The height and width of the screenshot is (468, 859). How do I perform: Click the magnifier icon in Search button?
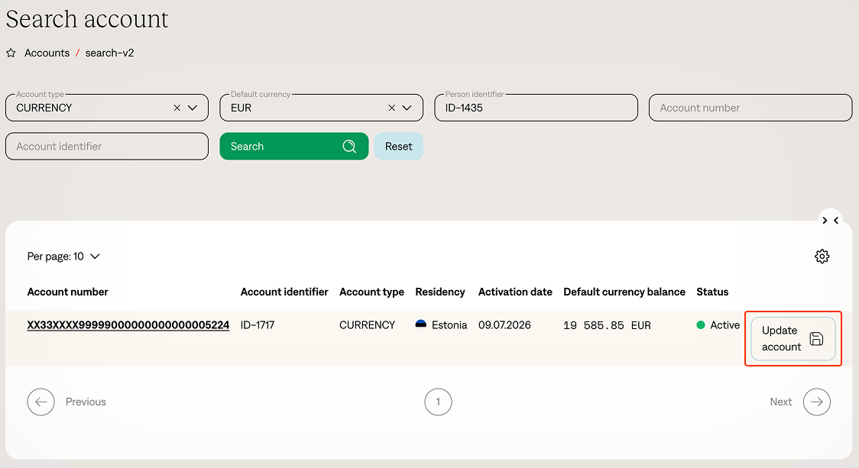click(x=349, y=147)
